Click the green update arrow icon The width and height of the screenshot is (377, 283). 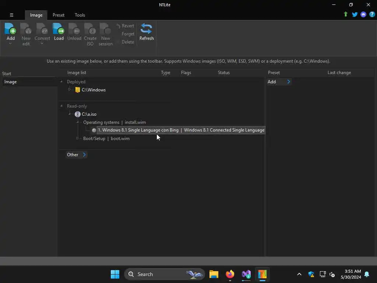click(346, 14)
